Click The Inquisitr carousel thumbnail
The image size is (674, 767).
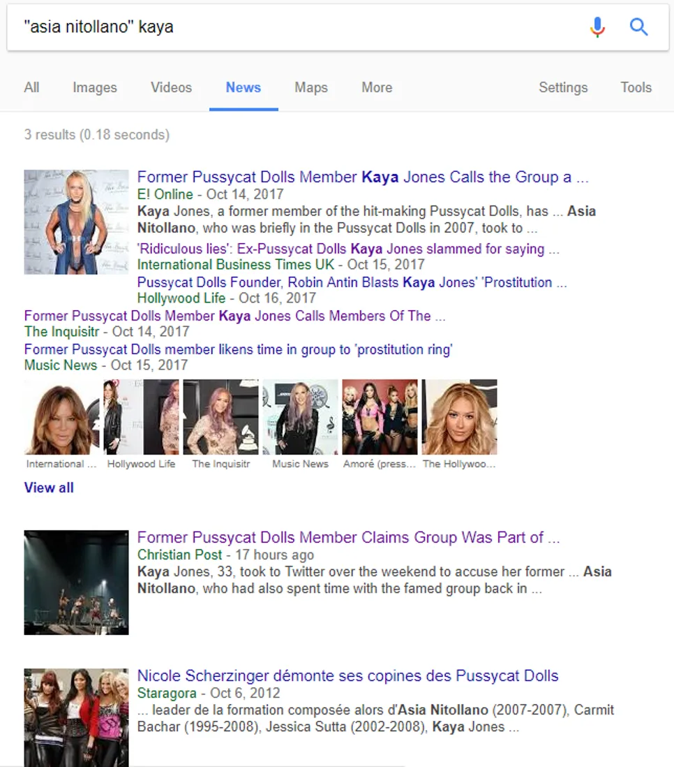pyautogui.click(x=221, y=417)
